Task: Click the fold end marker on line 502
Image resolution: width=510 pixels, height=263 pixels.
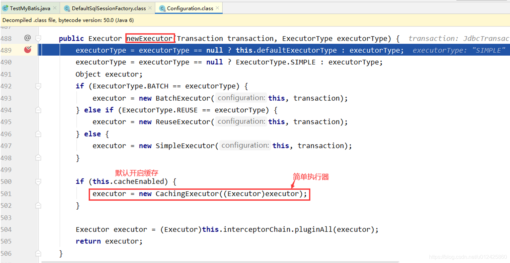Action: coord(38,205)
